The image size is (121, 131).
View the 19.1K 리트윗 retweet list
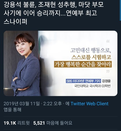[x=17, y=123]
